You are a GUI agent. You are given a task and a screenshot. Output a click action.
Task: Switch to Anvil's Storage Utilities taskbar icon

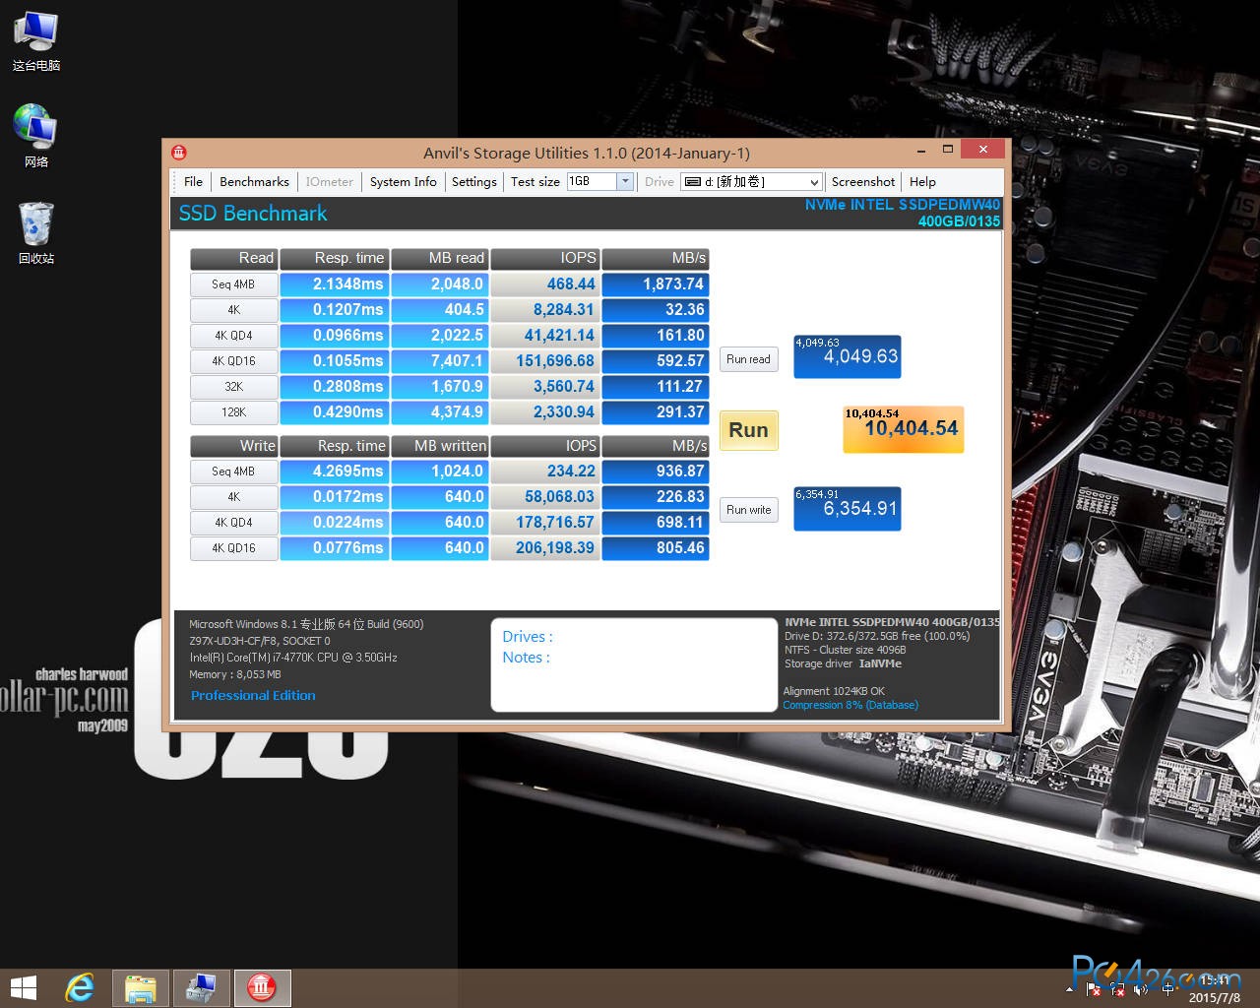point(261,987)
